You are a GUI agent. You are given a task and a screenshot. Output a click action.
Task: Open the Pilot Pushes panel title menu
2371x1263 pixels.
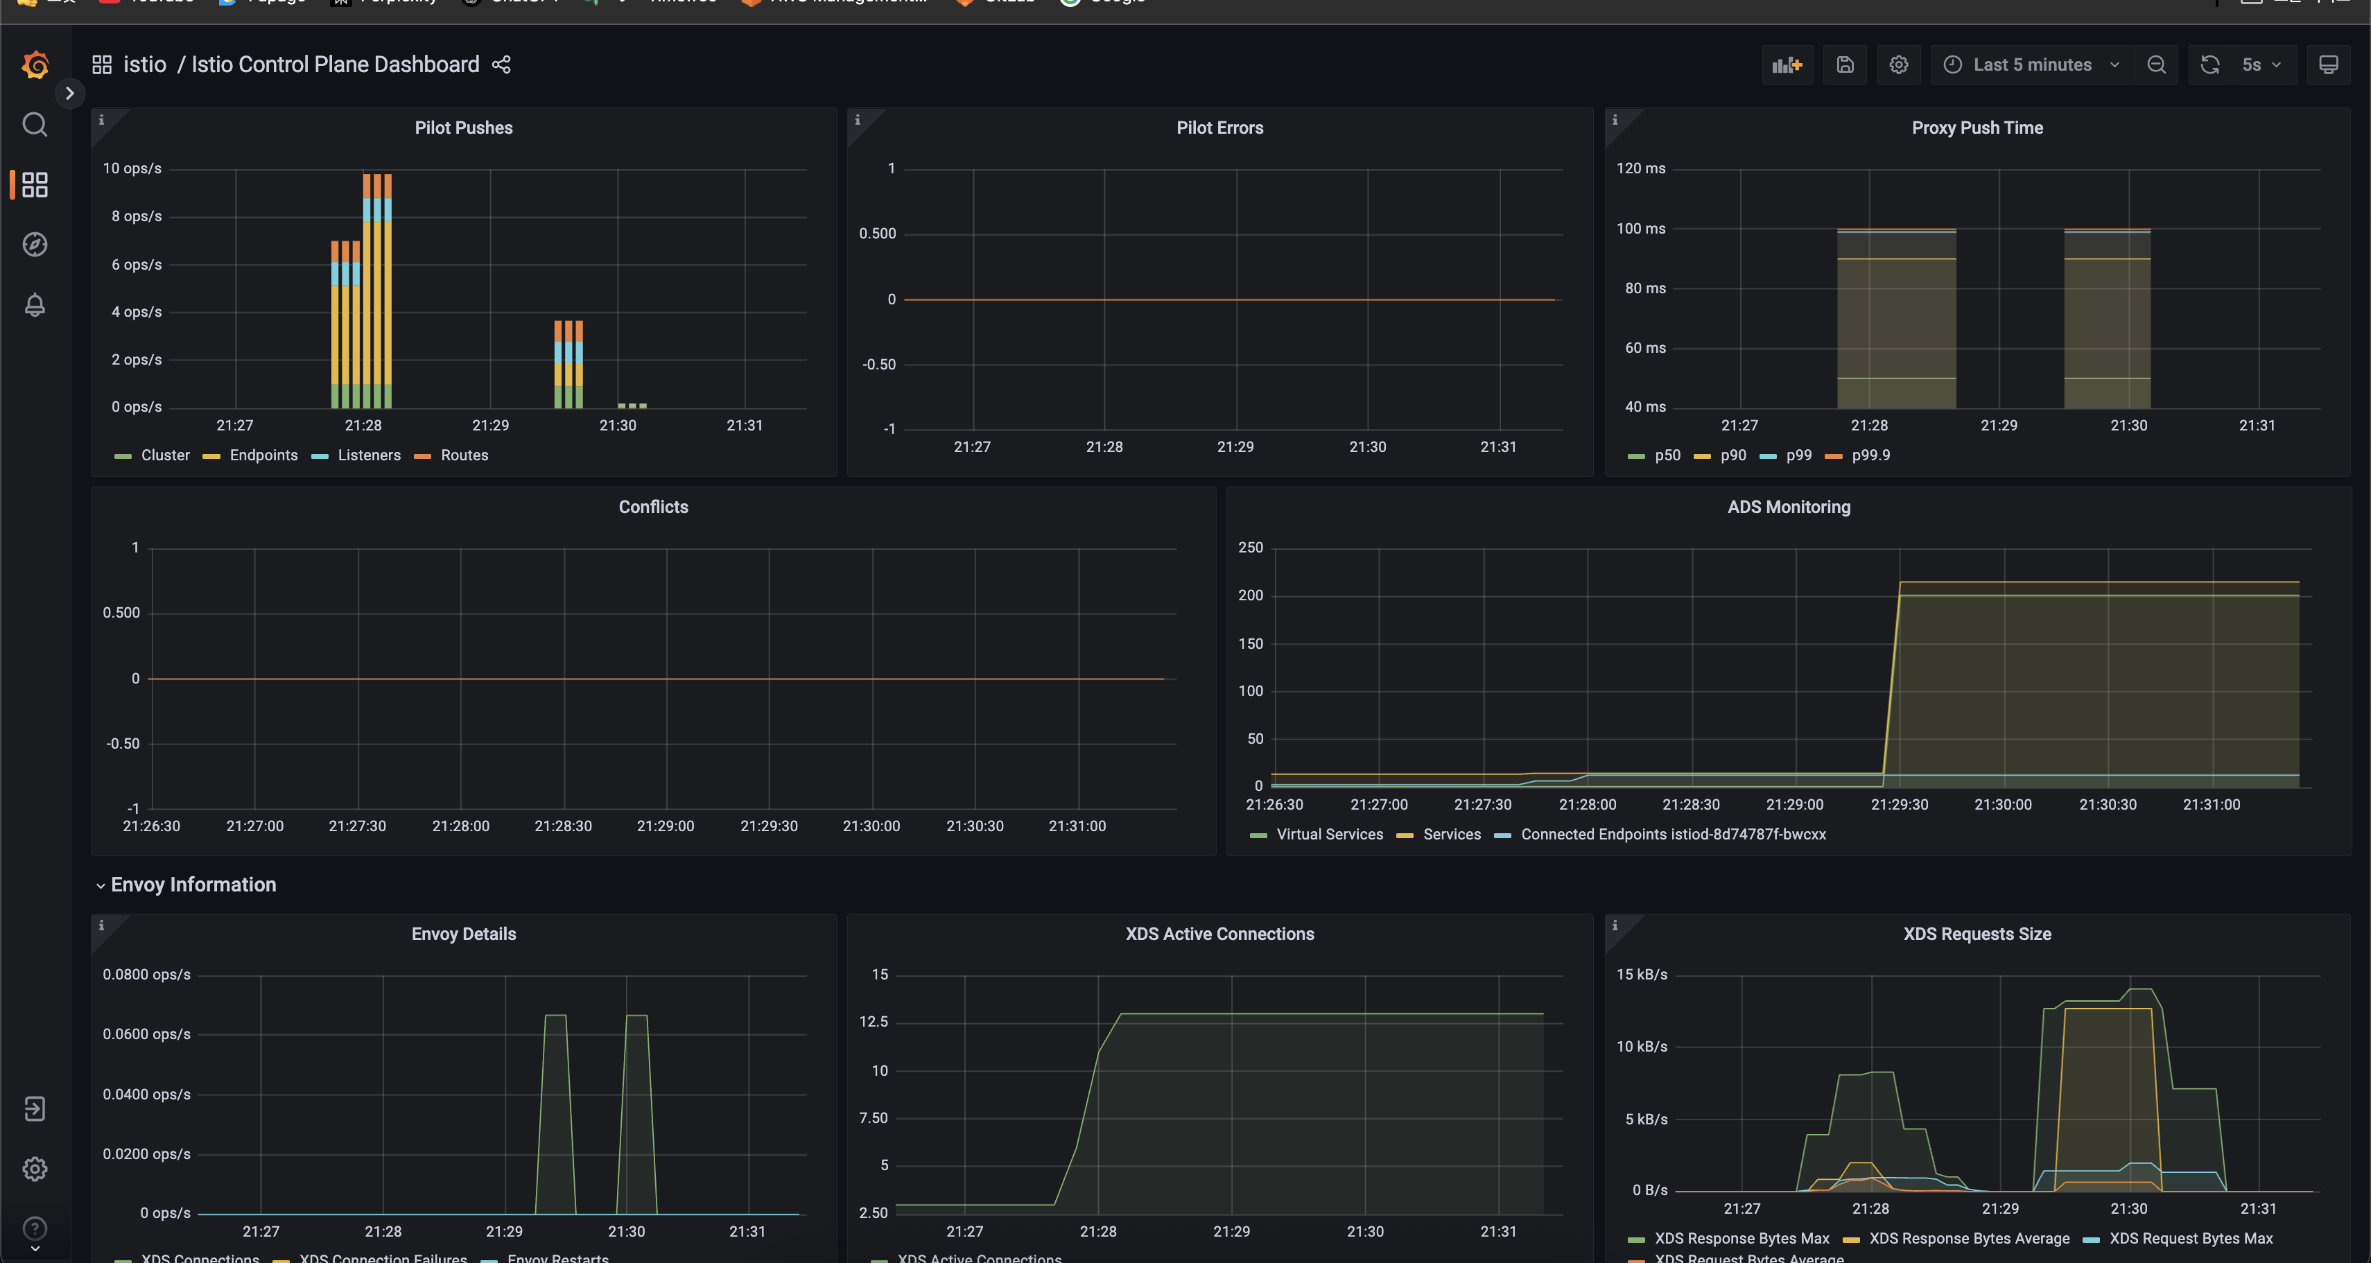coord(463,128)
